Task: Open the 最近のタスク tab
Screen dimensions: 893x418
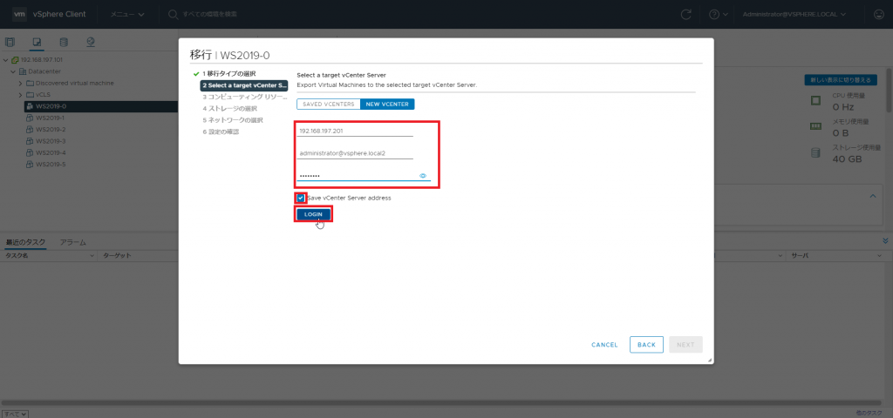Action: [25, 242]
